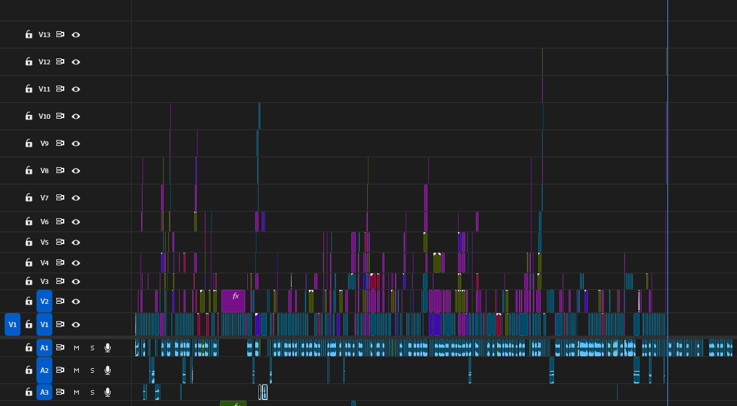737x406 pixels.
Task: Enable voice-over record on track A1
Action: (x=107, y=348)
